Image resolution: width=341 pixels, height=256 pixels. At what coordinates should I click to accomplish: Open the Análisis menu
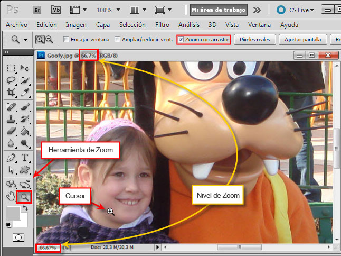click(x=189, y=25)
